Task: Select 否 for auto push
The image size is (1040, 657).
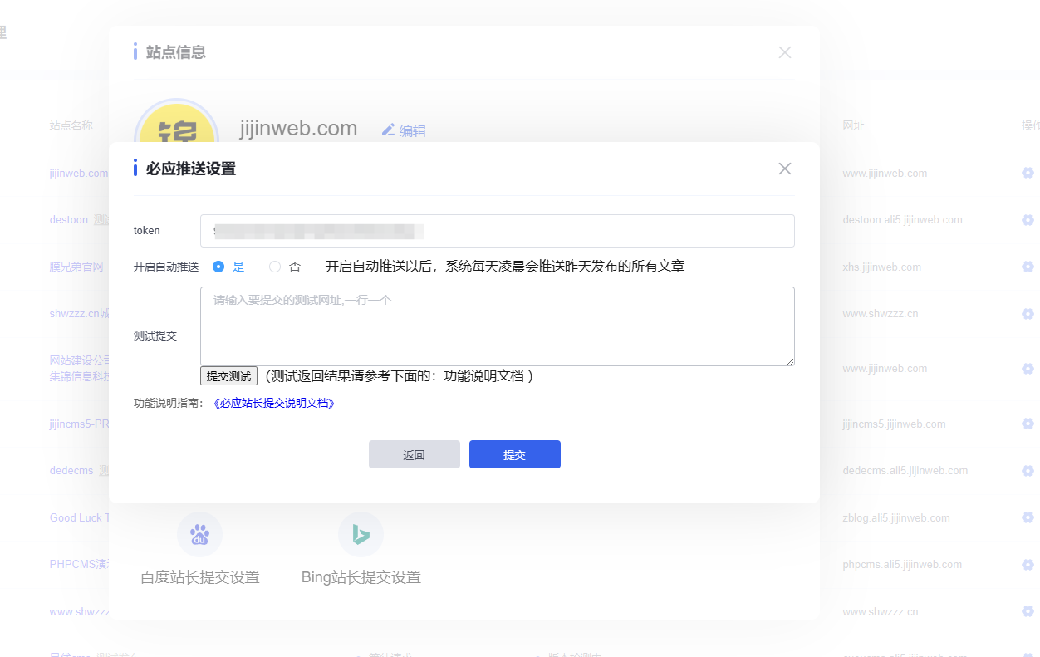Action: click(275, 267)
